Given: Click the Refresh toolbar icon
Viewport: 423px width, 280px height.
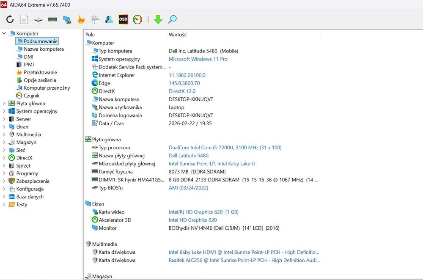Looking at the screenshot, I should (x=10, y=19).
